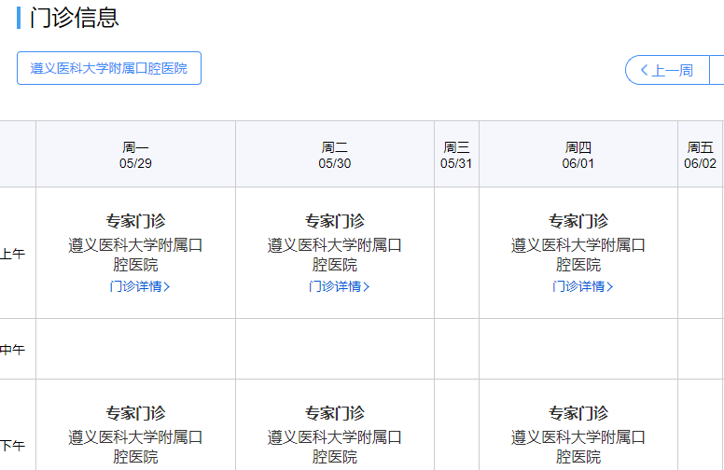Open 门诊详情 for Tuesday morning
This screenshot has height=470, width=724.
335,286
